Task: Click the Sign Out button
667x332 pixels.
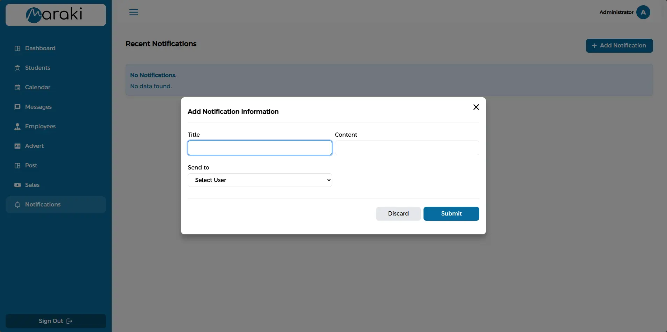Action: 56,321
